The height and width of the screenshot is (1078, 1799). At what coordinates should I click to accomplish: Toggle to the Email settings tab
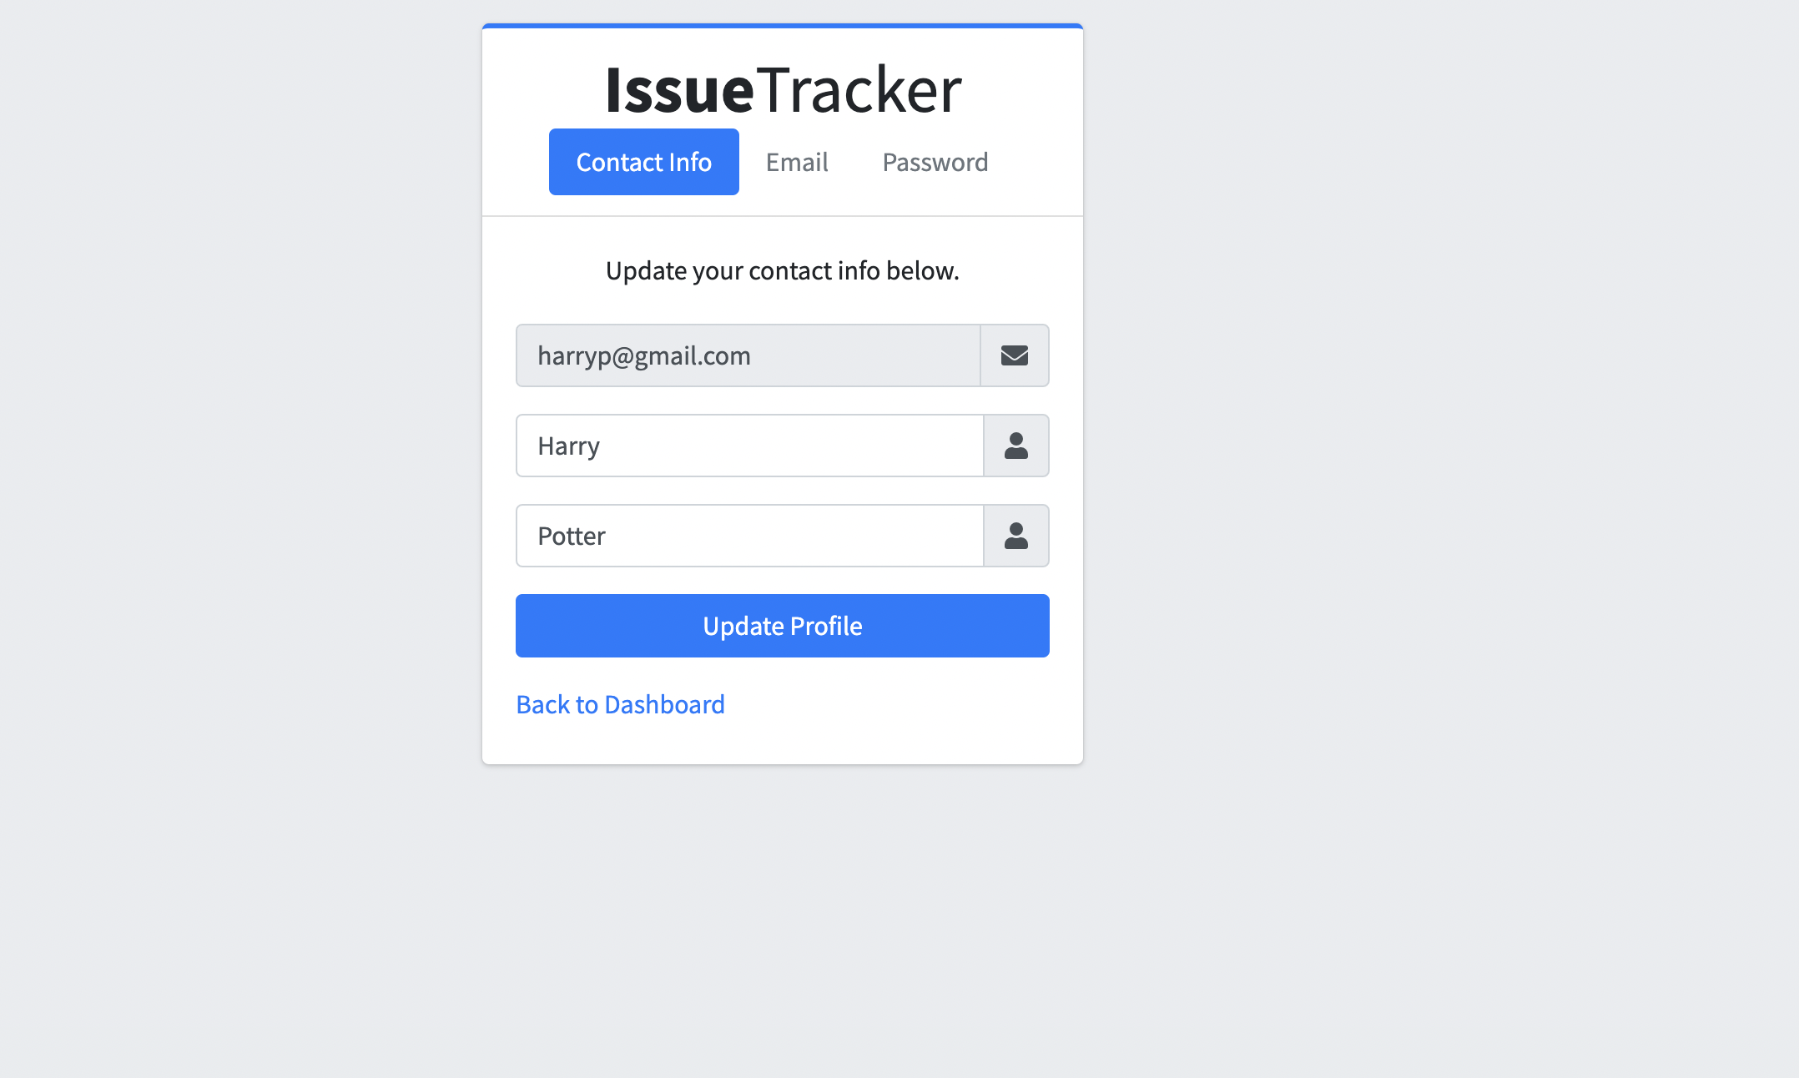coord(795,162)
